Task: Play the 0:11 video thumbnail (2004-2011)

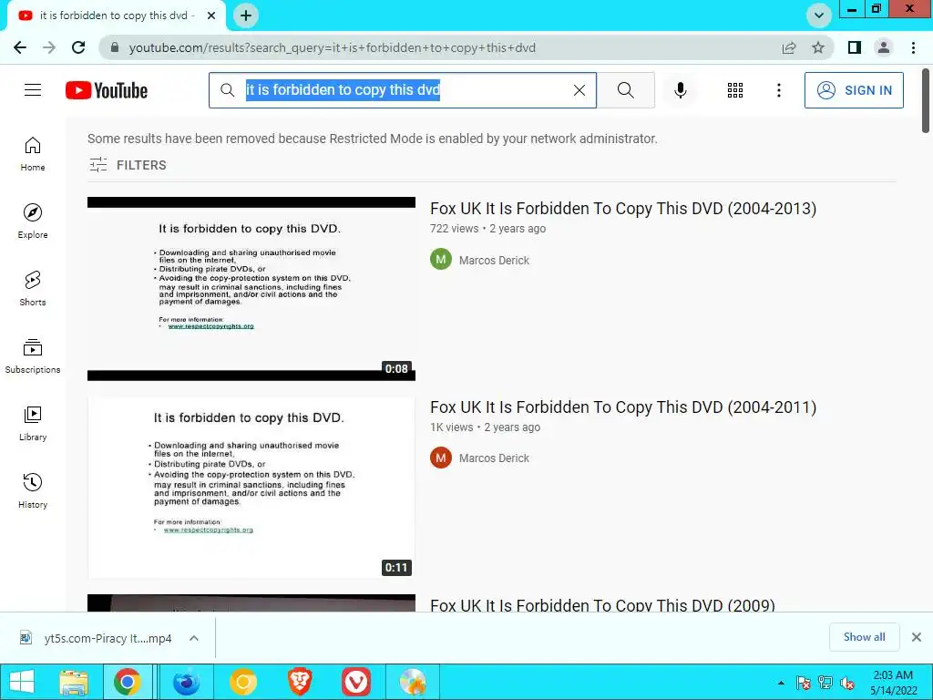Action: [251, 488]
